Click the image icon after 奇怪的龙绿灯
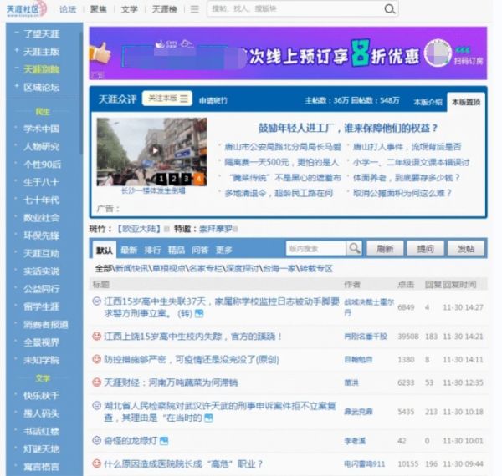 164,440
